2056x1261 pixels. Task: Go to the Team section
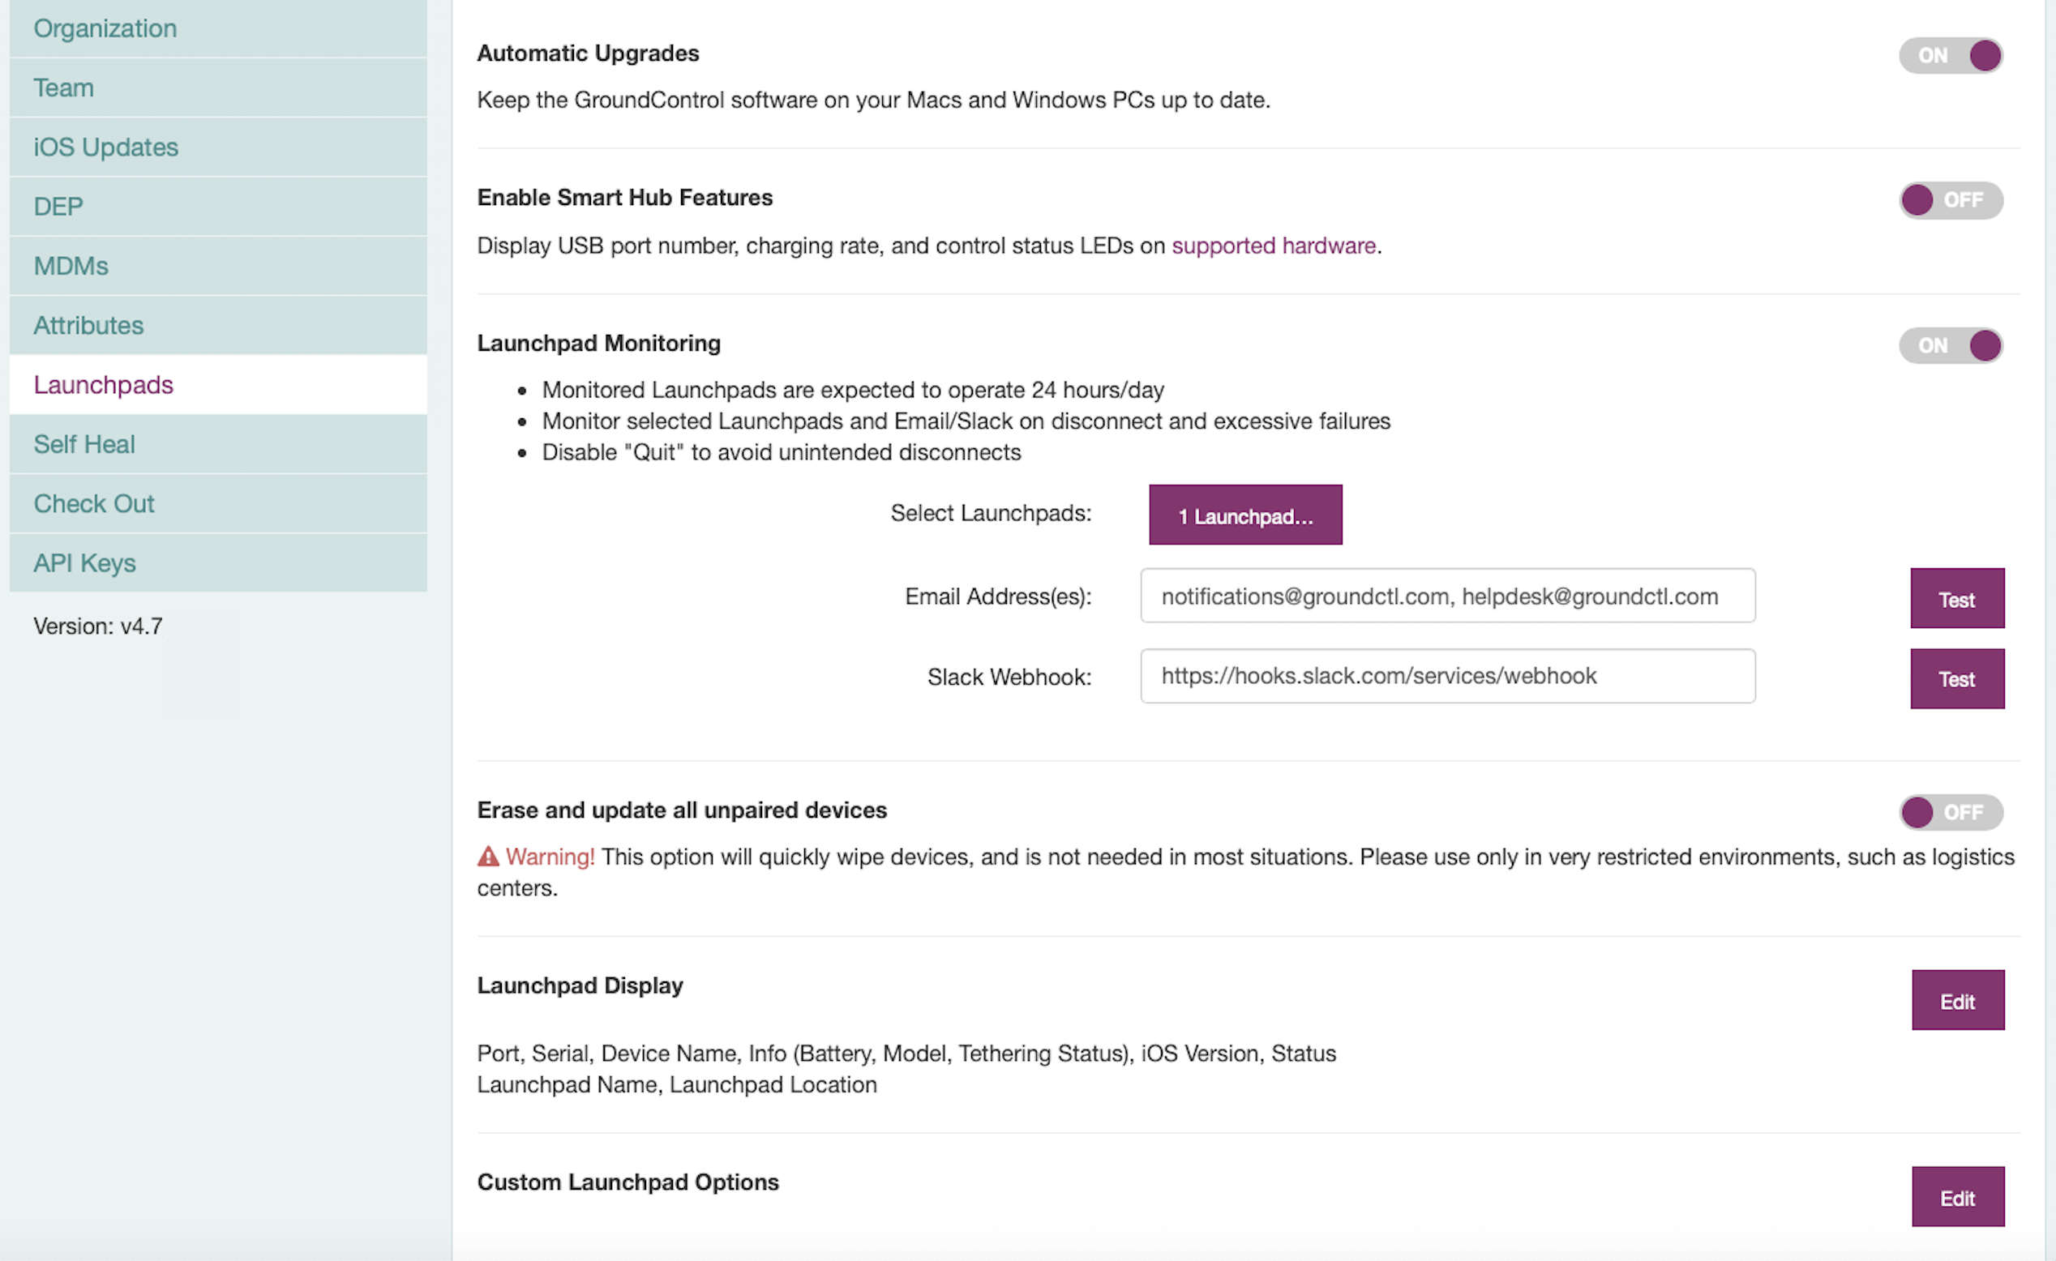tap(63, 88)
